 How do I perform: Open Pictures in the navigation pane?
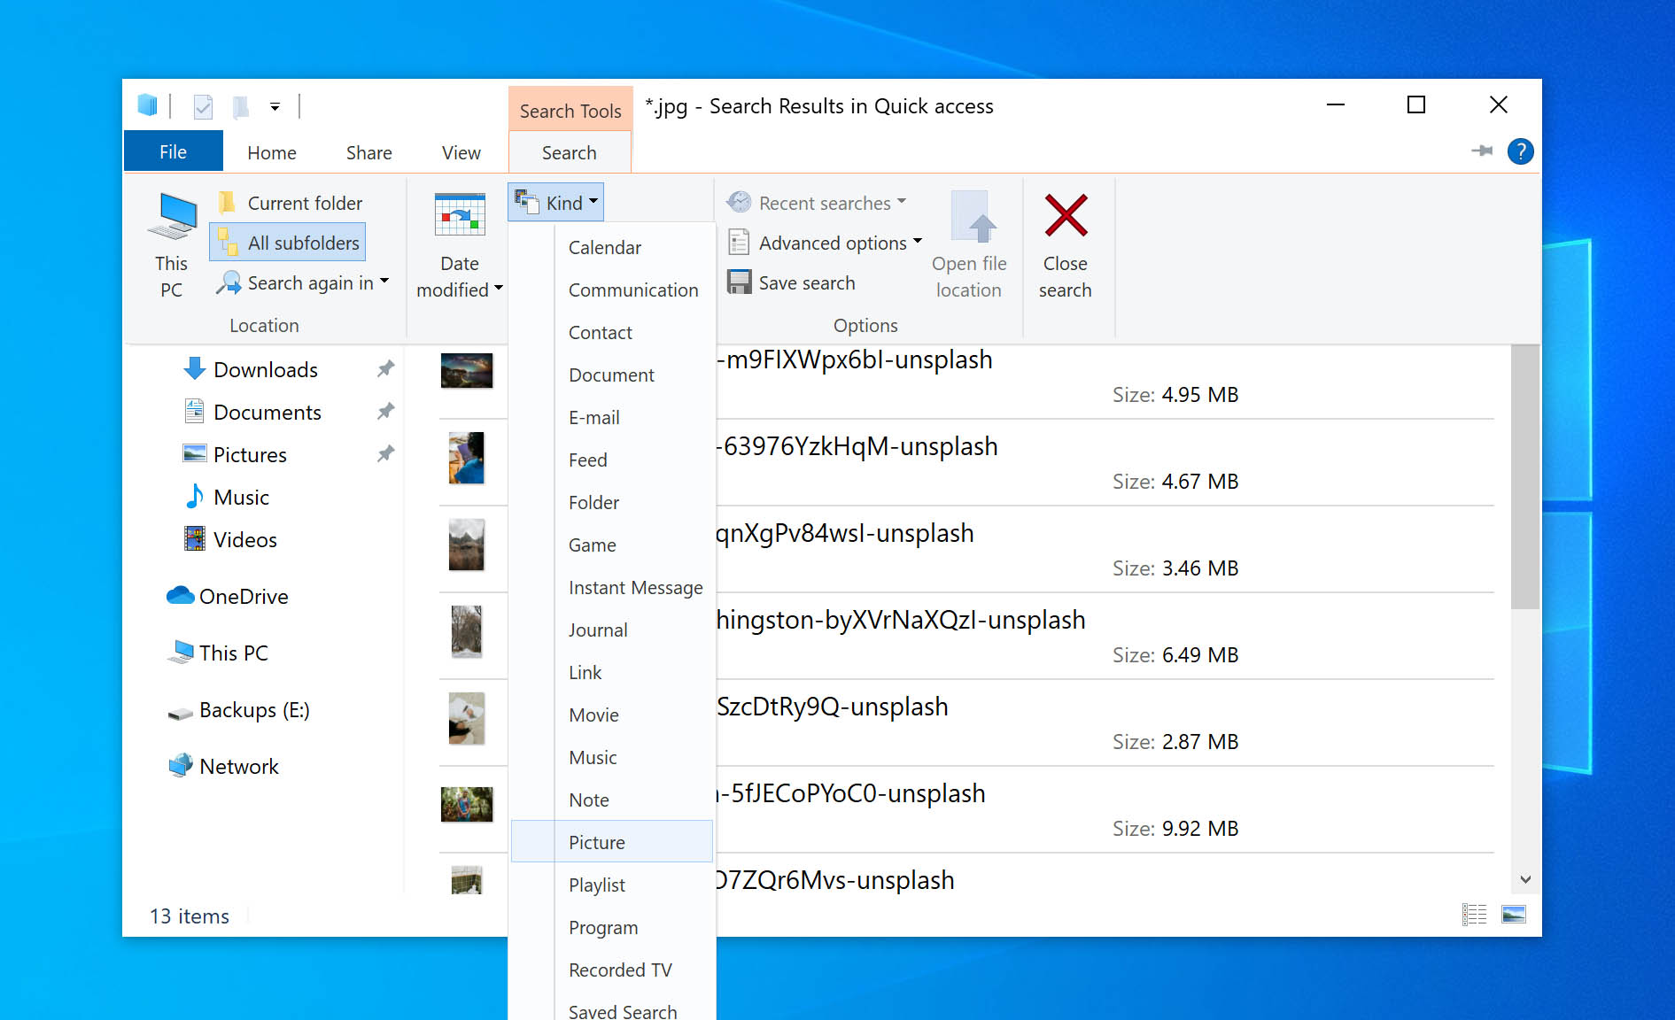[x=235, y=455]
